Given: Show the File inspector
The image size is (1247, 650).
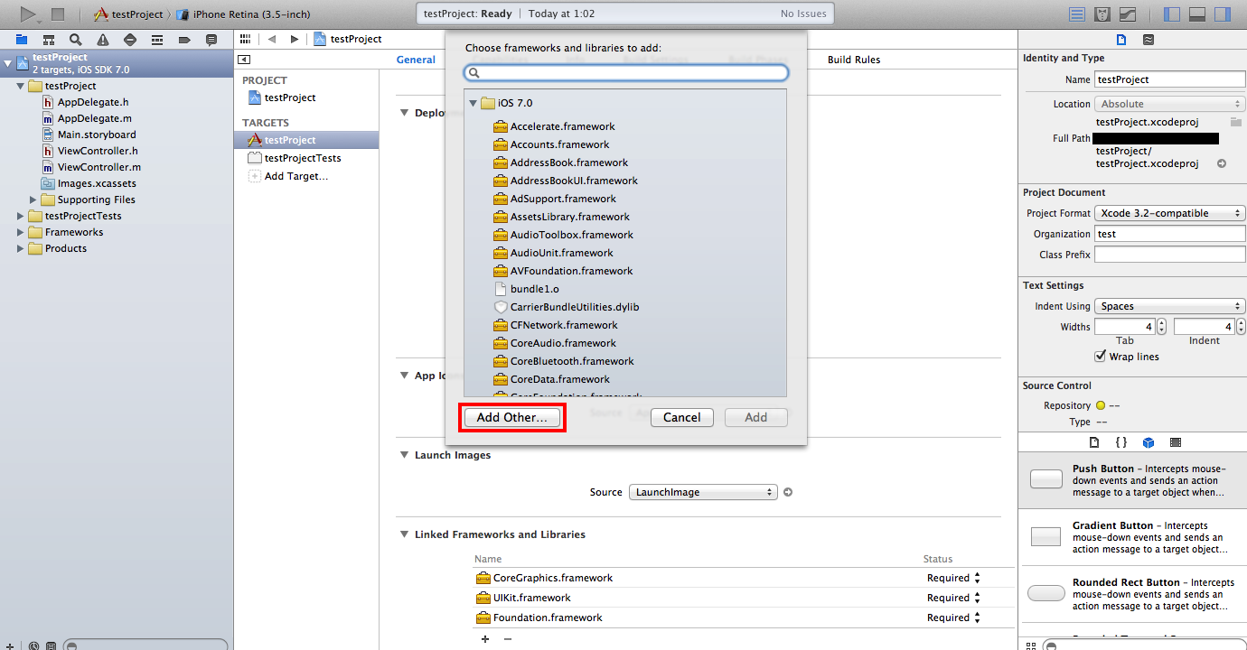Looking at the screenshot, I should [x=1121, y=40].
